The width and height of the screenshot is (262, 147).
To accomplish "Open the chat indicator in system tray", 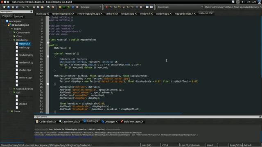I will point(233,2).
